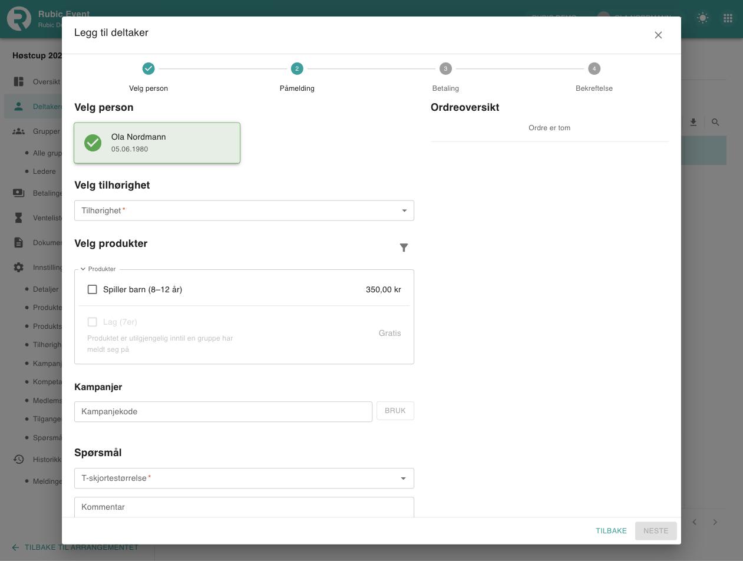Image resolution: width=743 pixels, height=561 pixels.
Task: Click the Betaling step label
Action: tap(445, 88)
